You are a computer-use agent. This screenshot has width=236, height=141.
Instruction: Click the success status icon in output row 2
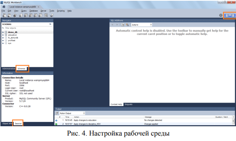point(56,124)
